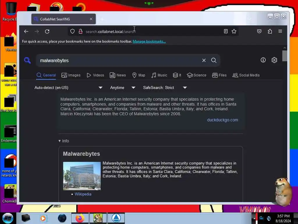Image resolution: width=298 pixels, height=224 pixels.
Task: Switch to the Social Media category tab
Action: pos(246,75)
